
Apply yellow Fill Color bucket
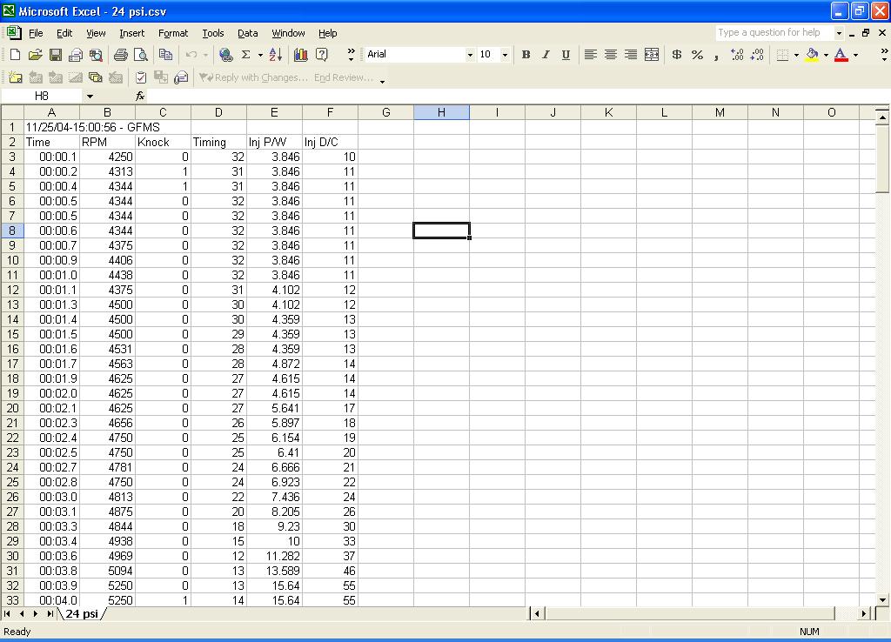click(812, 55)
